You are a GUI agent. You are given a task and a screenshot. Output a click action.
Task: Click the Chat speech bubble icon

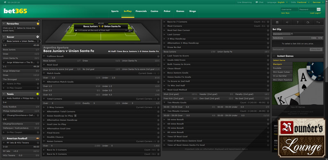257,2
